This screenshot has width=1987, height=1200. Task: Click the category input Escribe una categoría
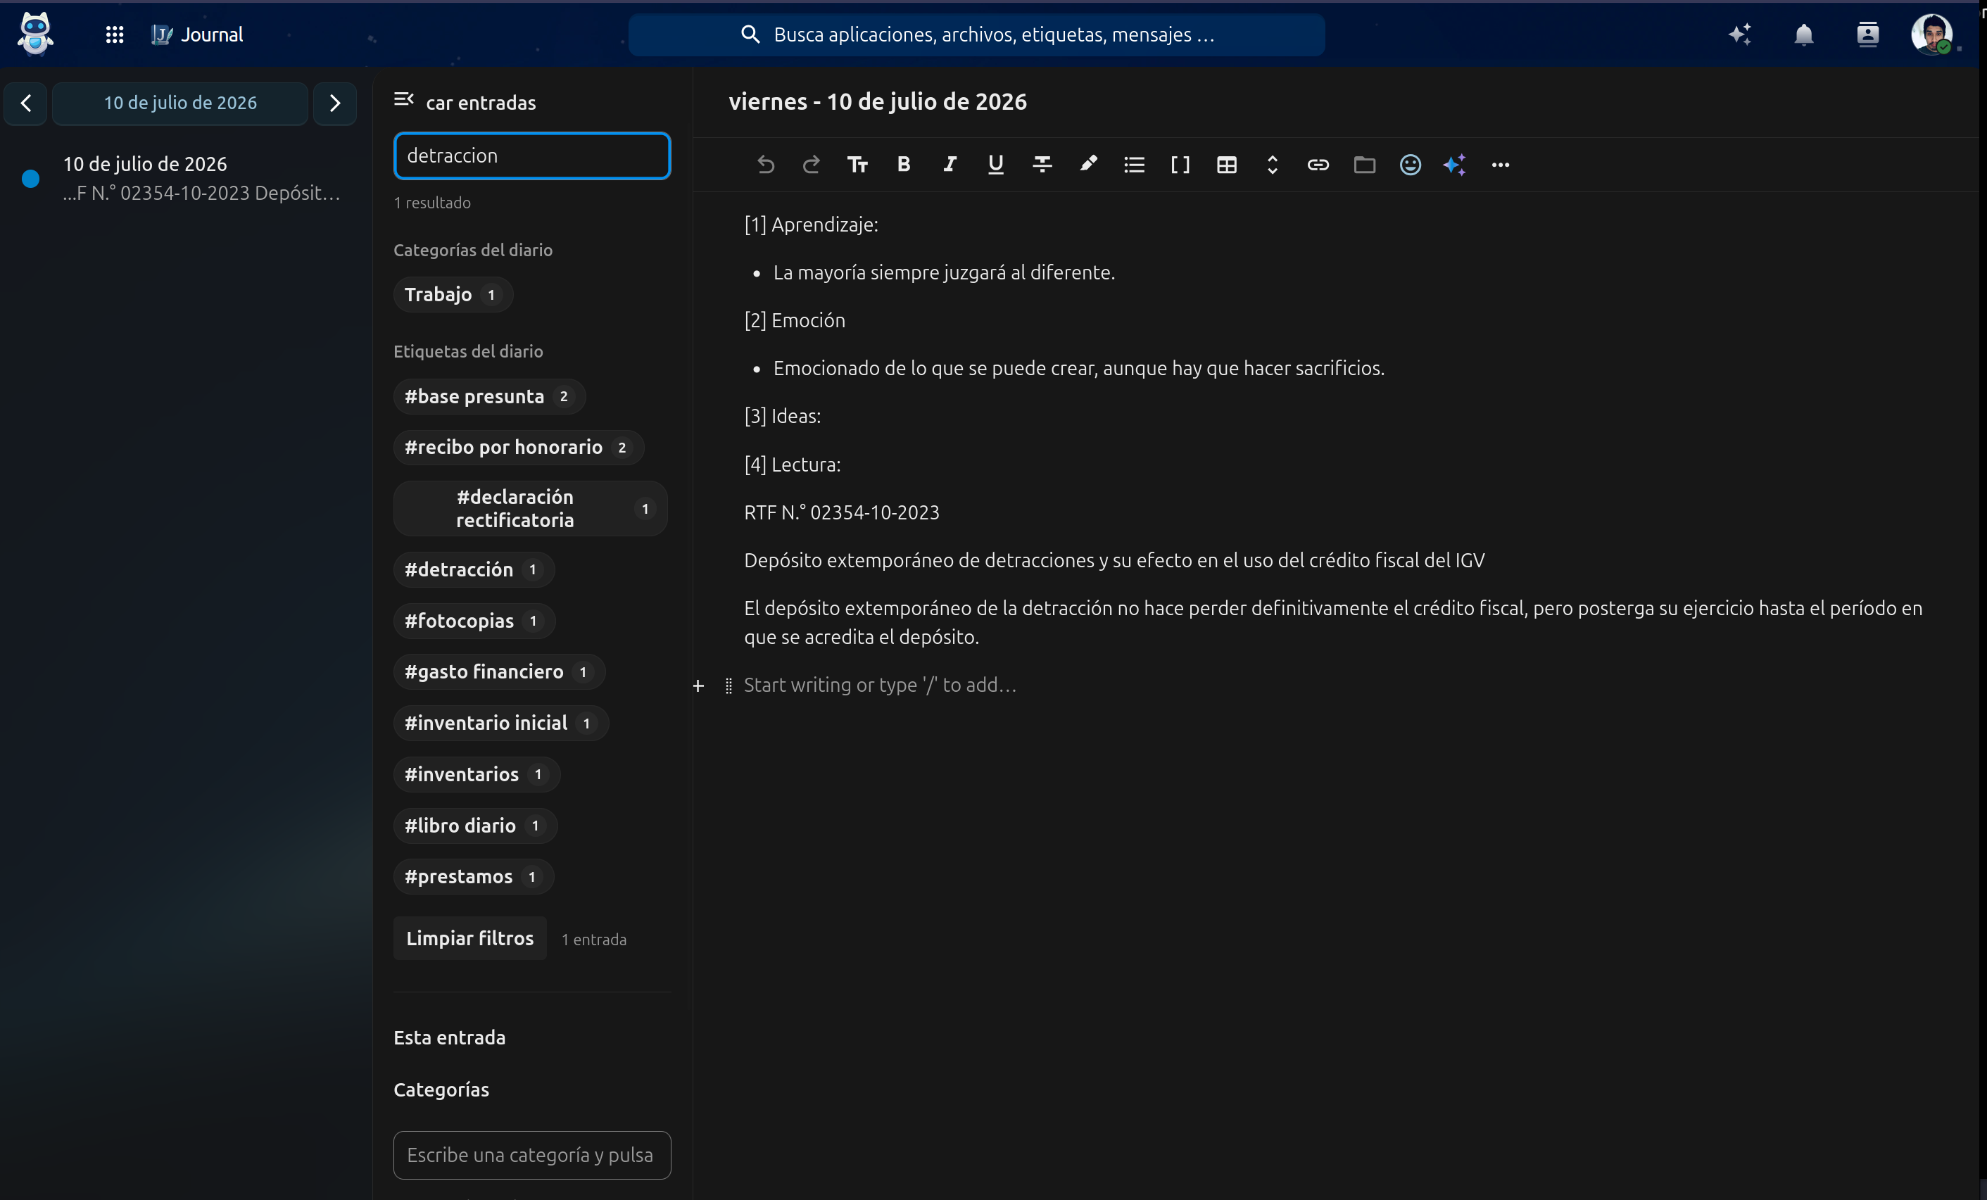tap(532, 1155)
